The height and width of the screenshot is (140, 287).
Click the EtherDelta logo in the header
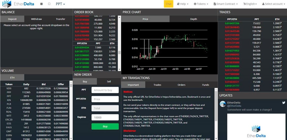click(x=18, y=4)
